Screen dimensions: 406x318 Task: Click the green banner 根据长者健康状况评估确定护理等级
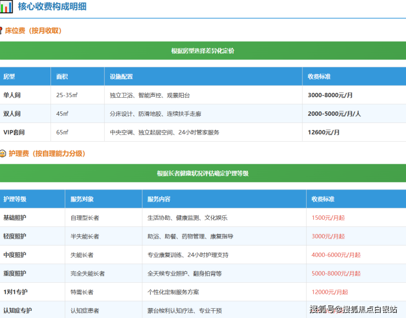(202, 173)
